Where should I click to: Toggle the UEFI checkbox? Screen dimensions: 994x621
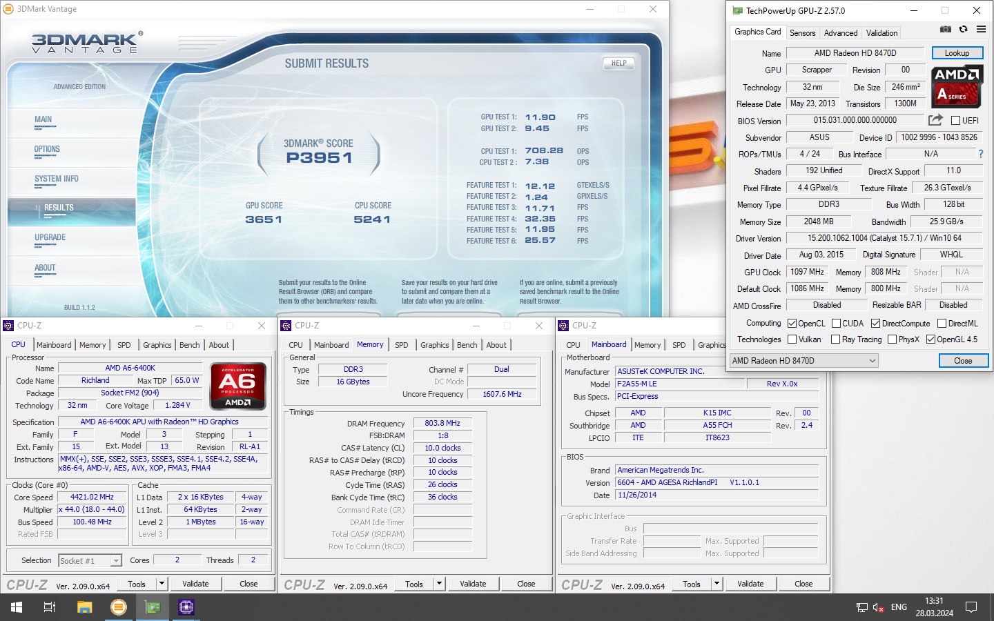click(955, 121)
